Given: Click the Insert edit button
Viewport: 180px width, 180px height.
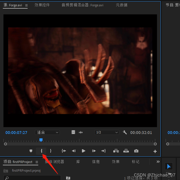Looking at the screenshot, I should point(116,151).
